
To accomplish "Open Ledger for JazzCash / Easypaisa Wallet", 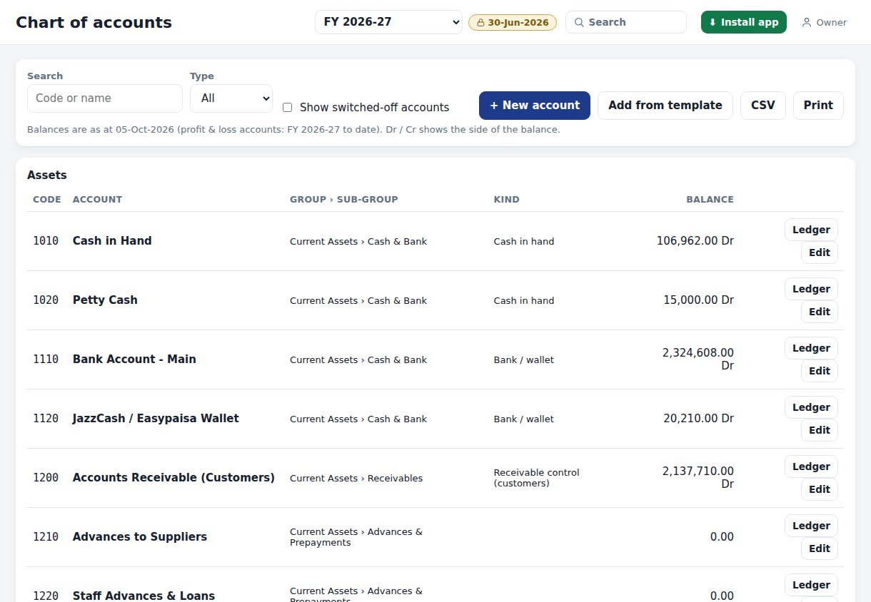I will pyautogui.click(x=811, y=407).
